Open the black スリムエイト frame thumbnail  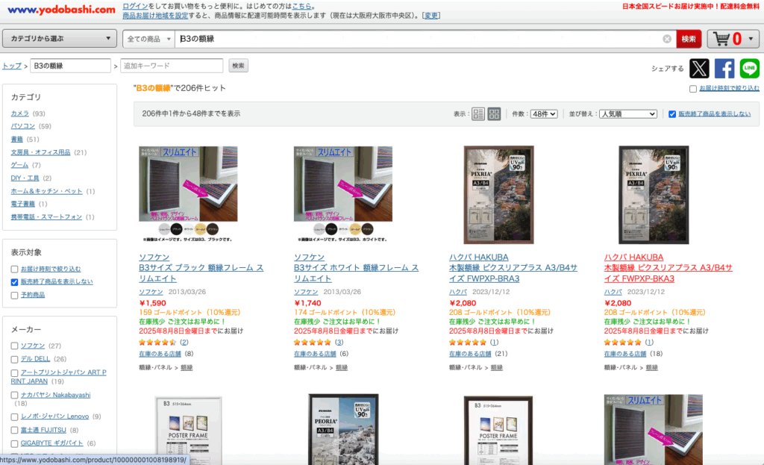pyautogui.click(x=188, y=194)
